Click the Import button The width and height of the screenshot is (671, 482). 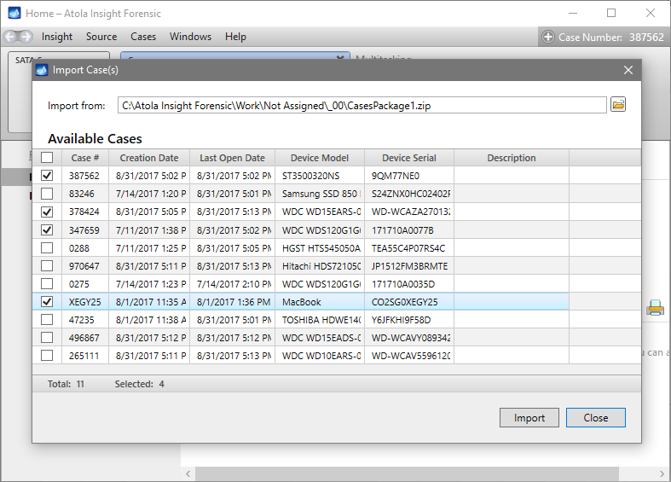point(529,418)
